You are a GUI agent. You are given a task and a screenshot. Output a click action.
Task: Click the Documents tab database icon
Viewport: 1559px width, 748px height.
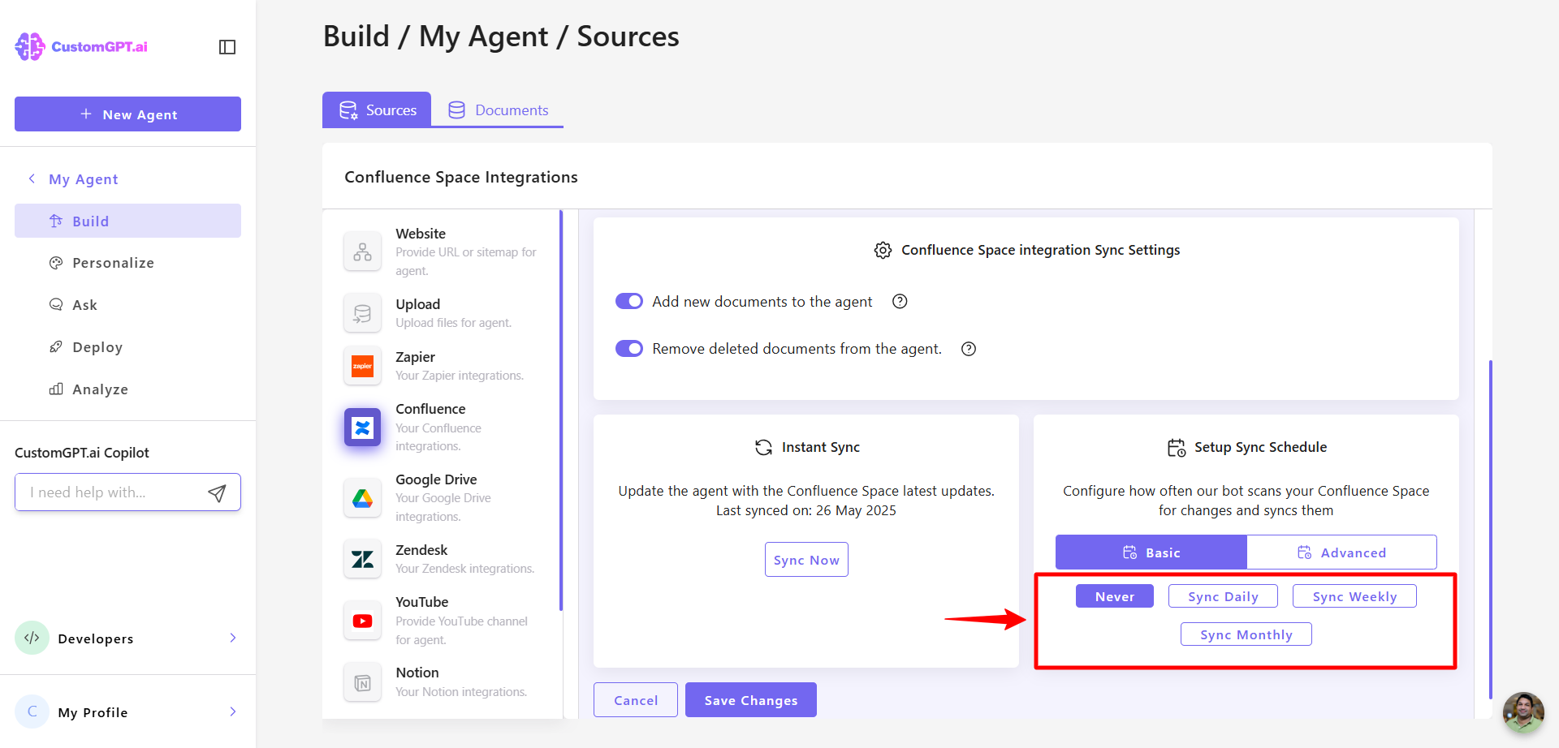click(457, 110)
